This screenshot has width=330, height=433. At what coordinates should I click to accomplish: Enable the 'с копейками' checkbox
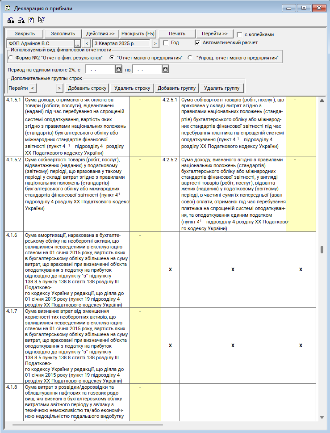pos(240,34)
